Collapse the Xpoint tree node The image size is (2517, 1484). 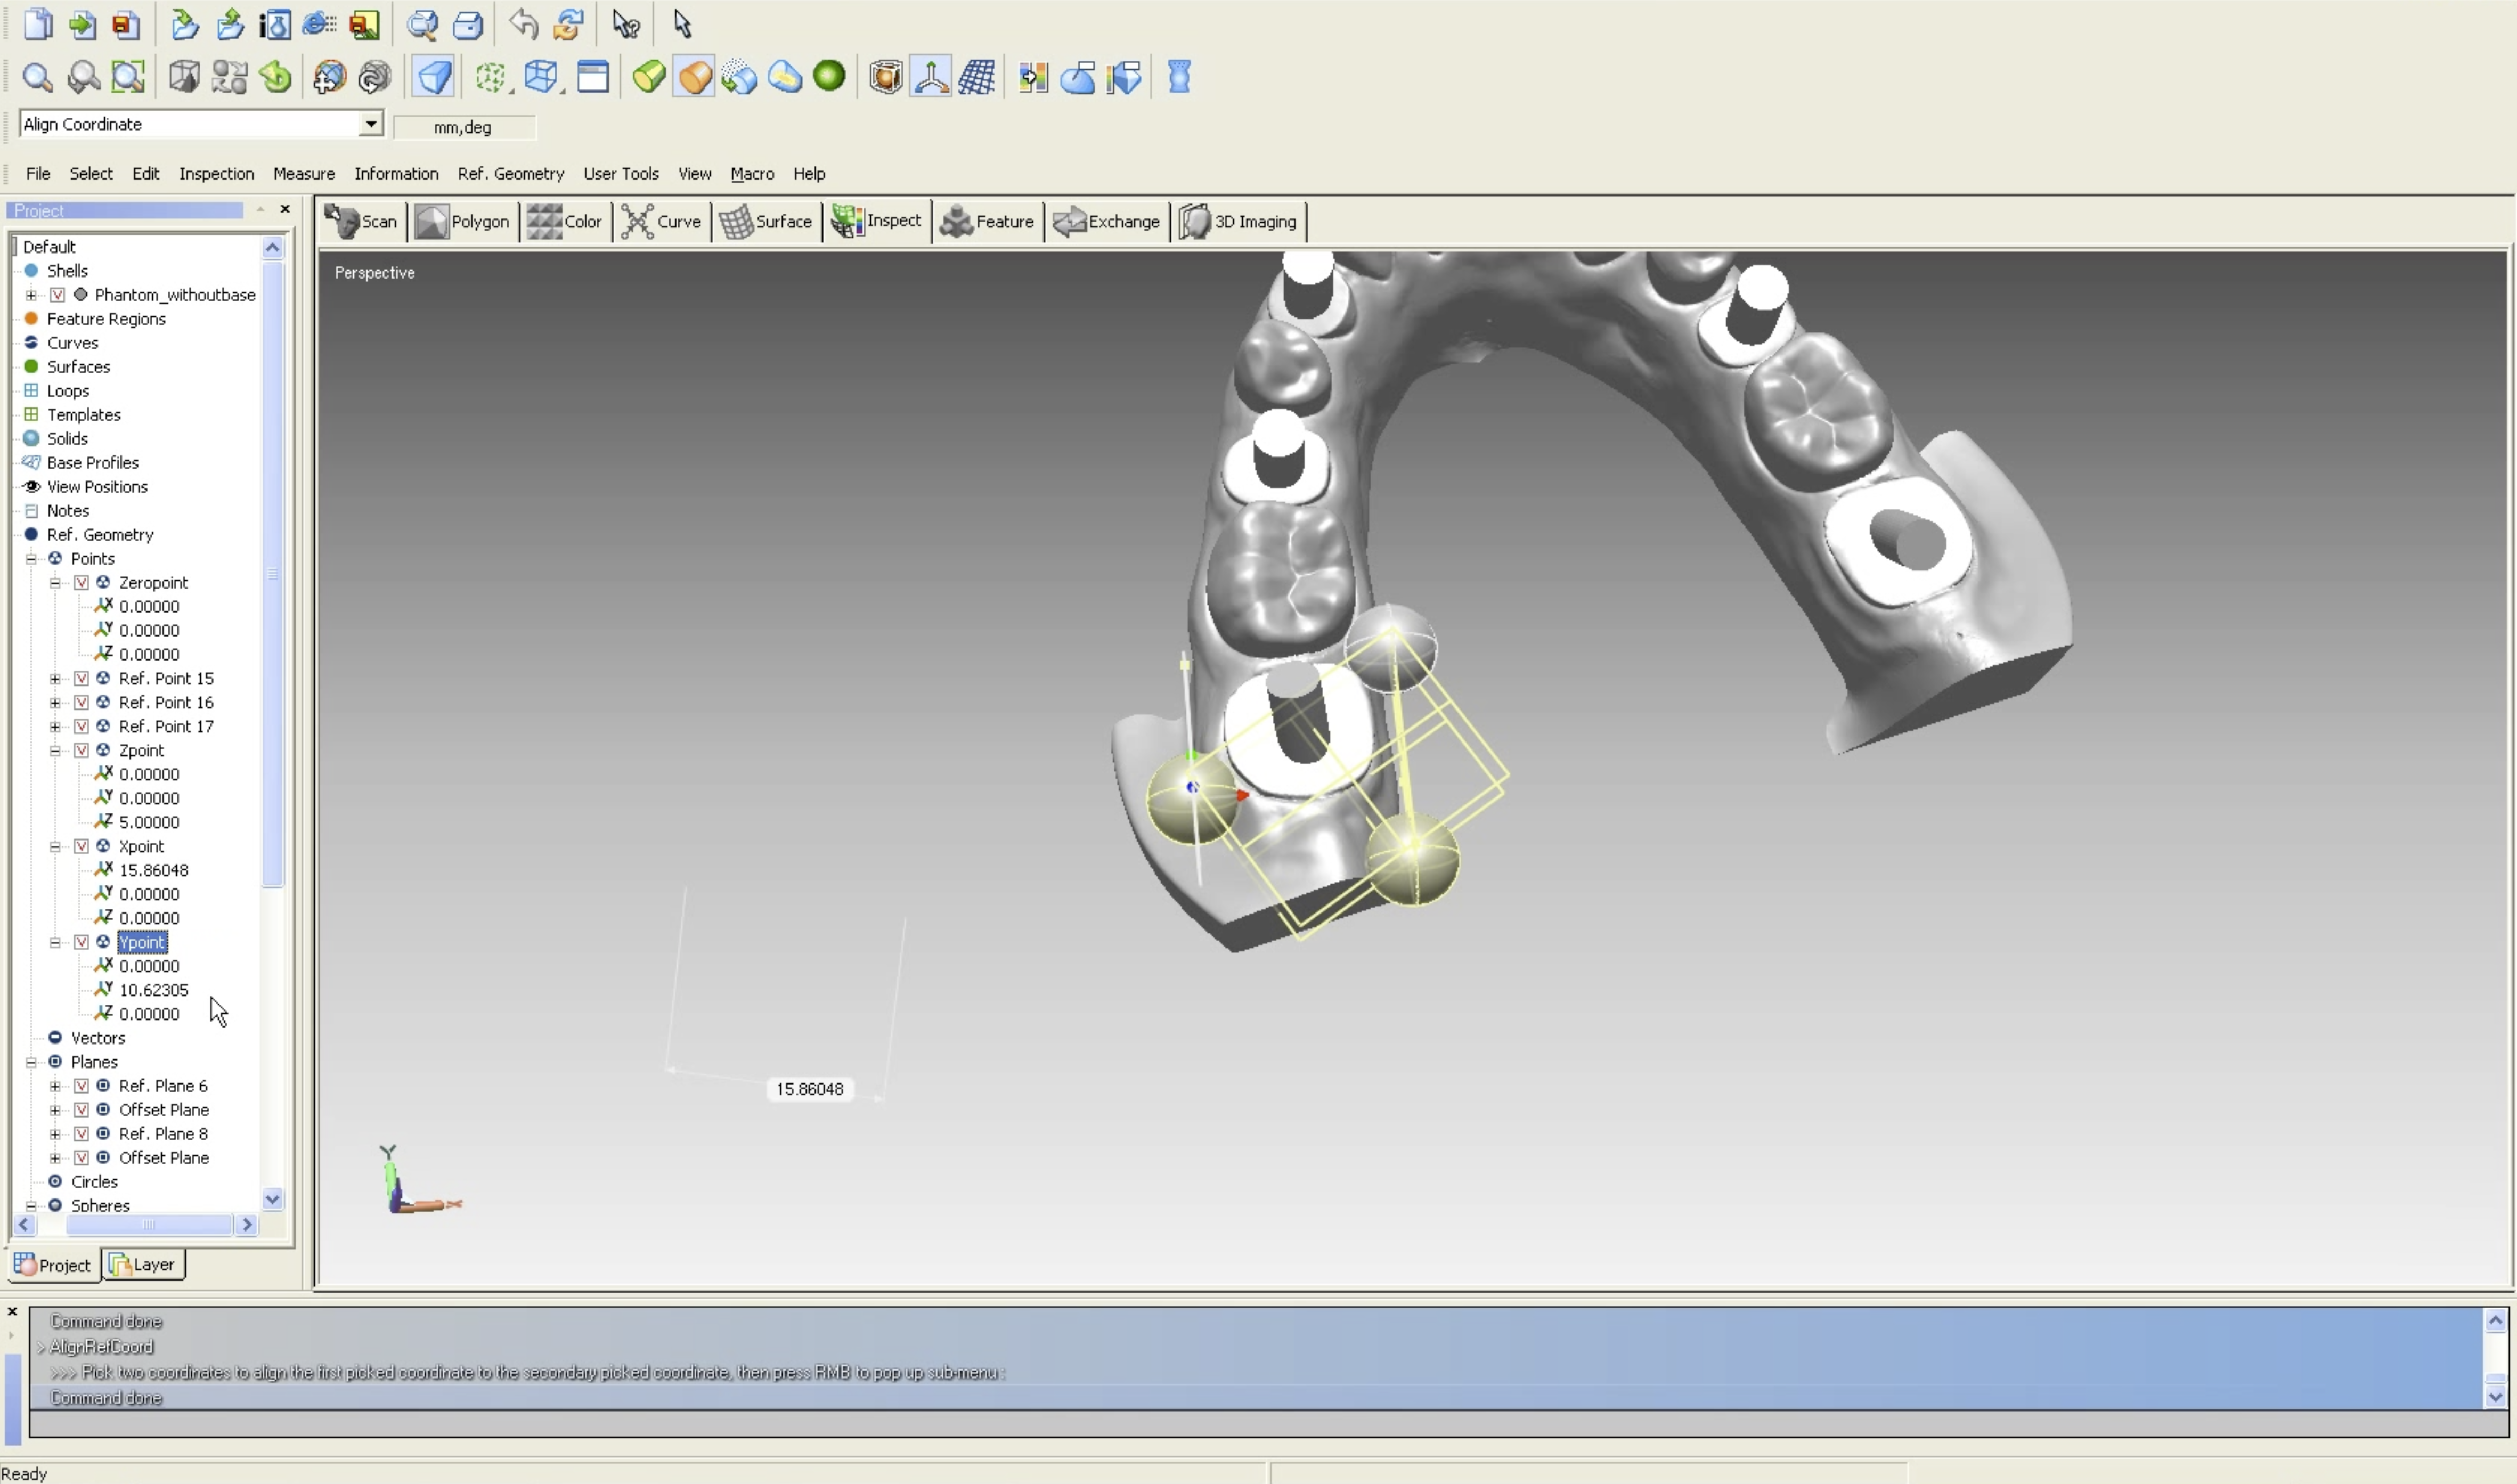pos(55,846)
